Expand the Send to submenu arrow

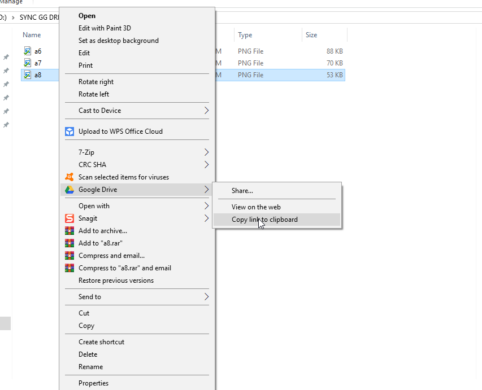[x=206, y=297]
